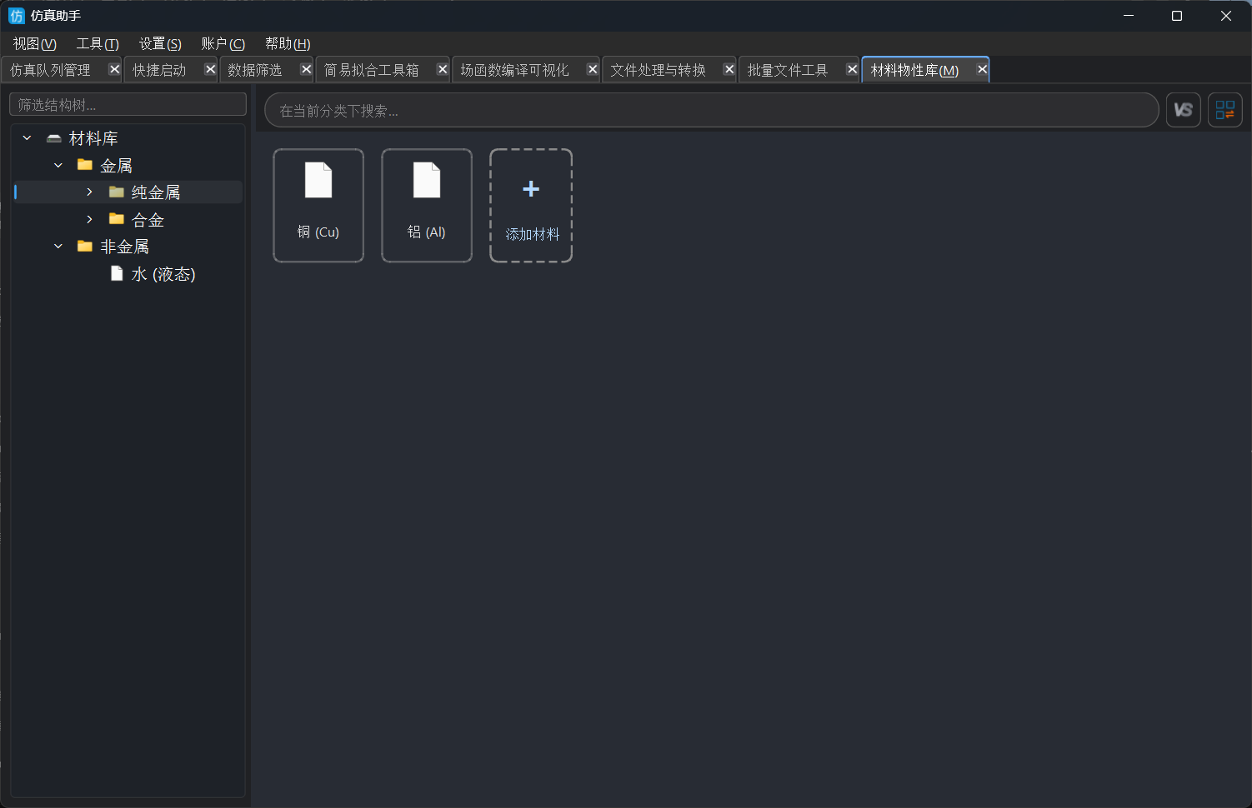The height and width of the screenshot is (808, 1252).
Task: Click the 材料库 drive icon in tree
Action: 54,138
